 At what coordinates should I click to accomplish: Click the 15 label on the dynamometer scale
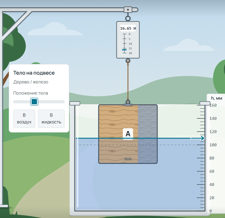pyautogui.click(x=130, y=48)
